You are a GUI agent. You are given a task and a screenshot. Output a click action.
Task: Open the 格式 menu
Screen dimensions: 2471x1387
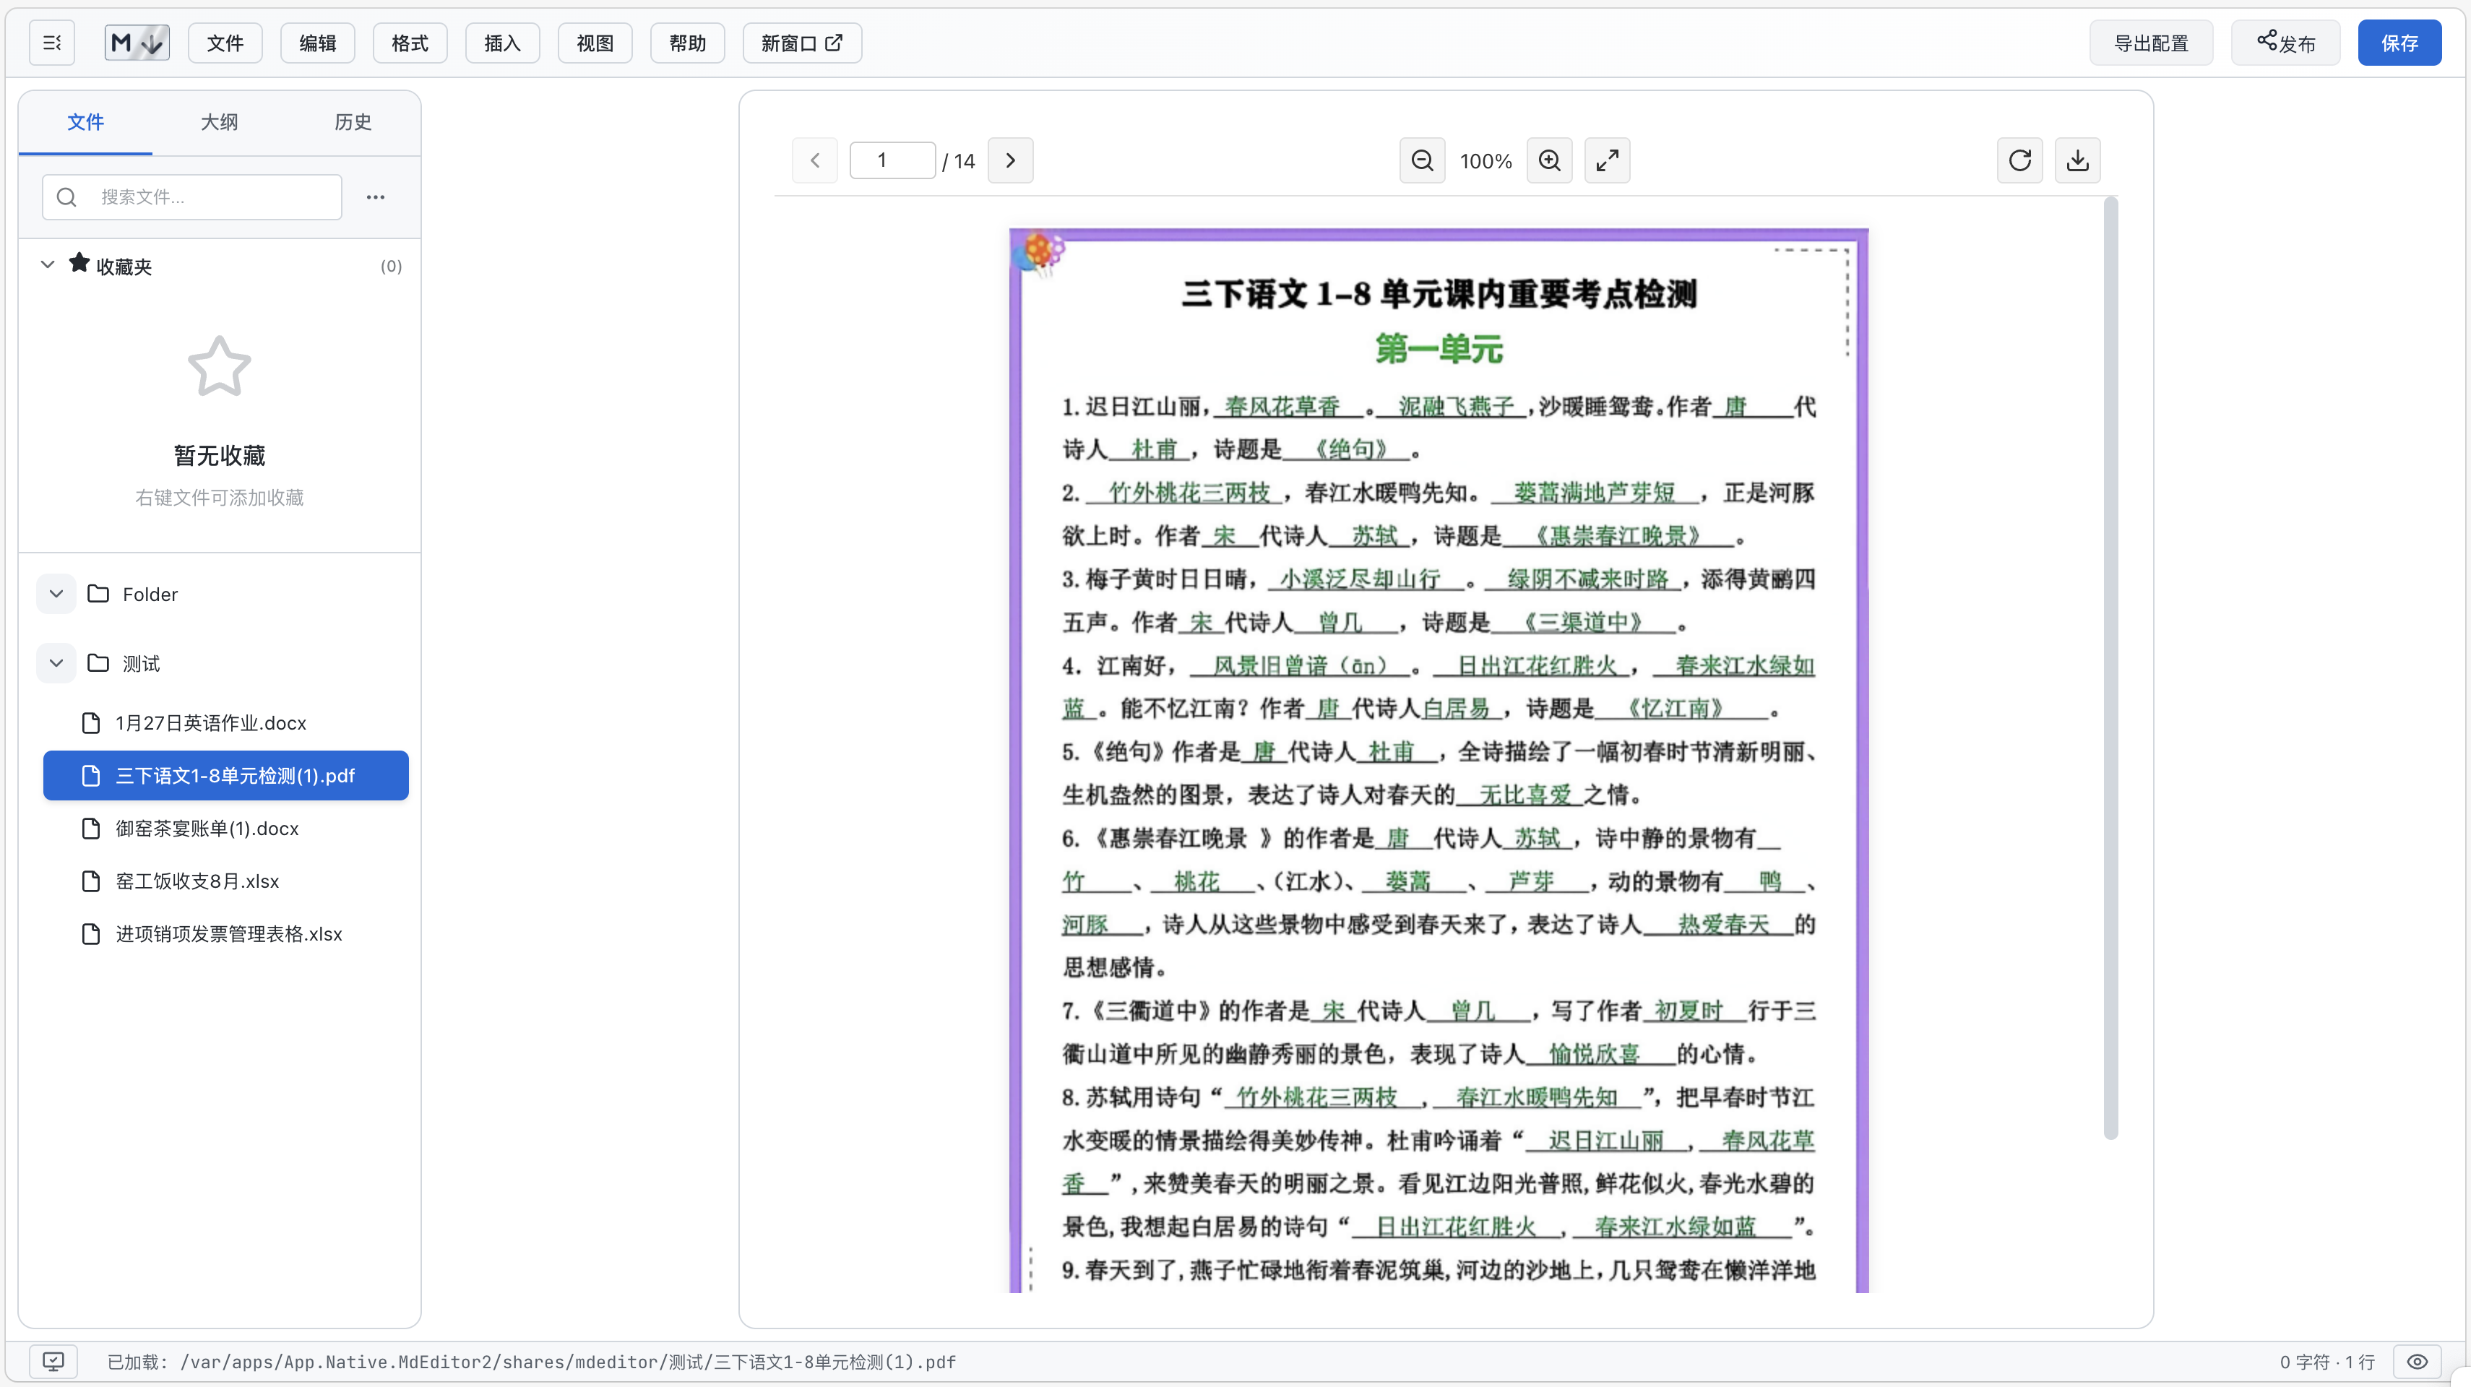tap(410, 43)
